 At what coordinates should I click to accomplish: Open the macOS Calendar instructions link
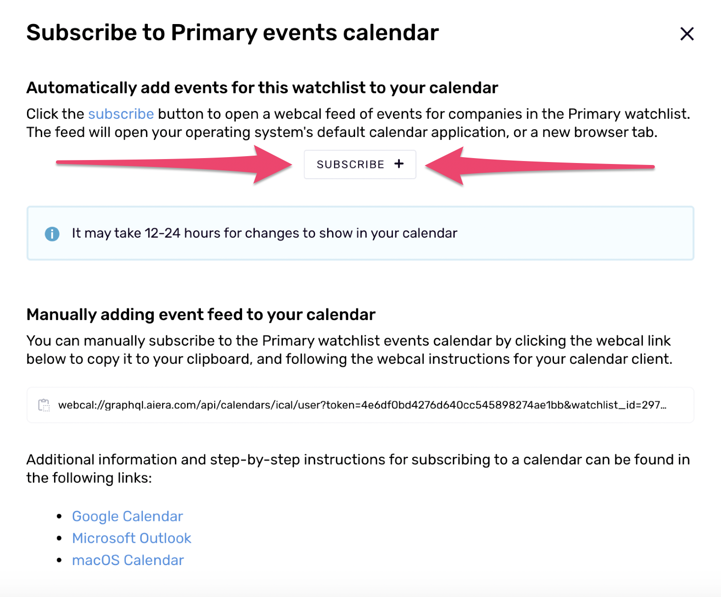click(128, 560)
